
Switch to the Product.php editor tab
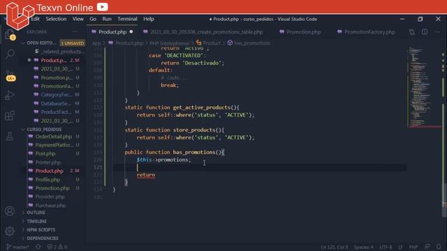click(x=112, y=32)
